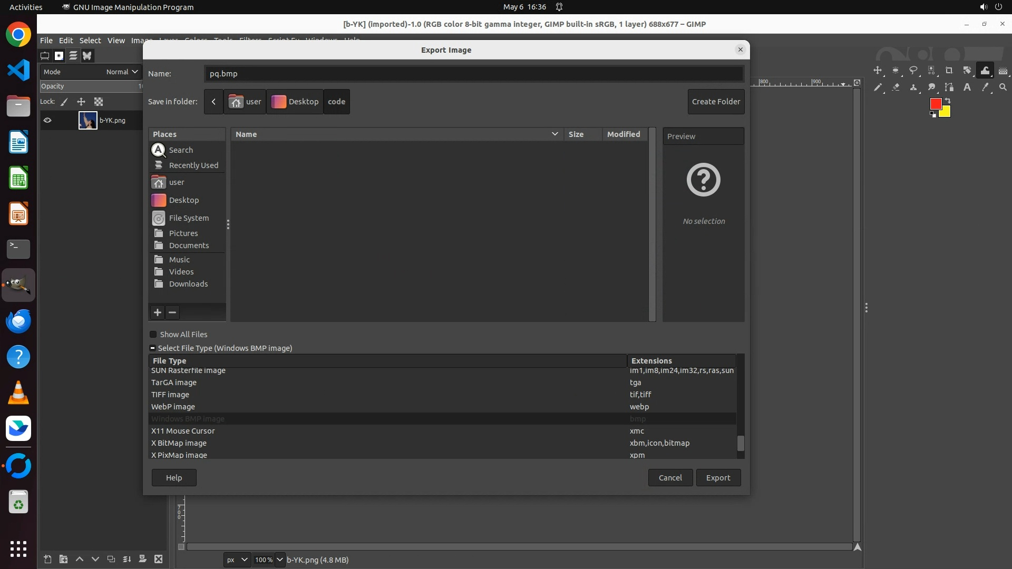Screen dimensions: 1012x569
Task: Click the Zoom magnifier tool
Action: click(1003, 87)
